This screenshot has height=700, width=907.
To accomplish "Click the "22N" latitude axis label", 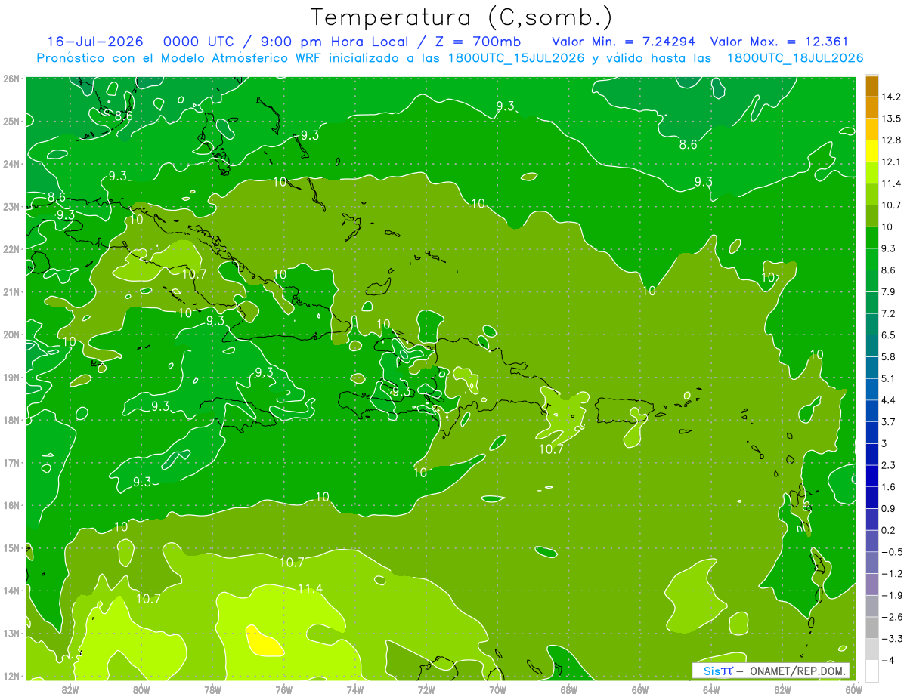I will [11, 249].
